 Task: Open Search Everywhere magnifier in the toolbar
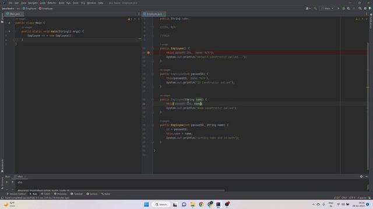click(360, 8)
